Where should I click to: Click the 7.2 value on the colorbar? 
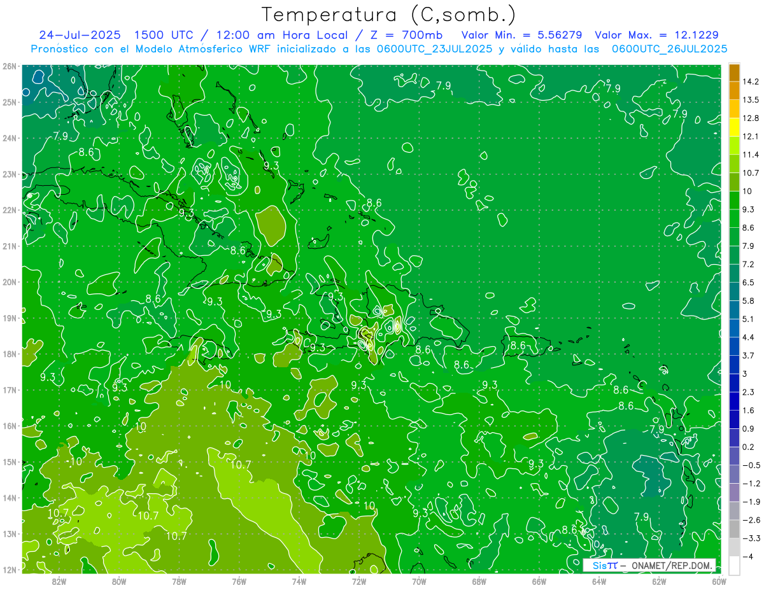749,264
